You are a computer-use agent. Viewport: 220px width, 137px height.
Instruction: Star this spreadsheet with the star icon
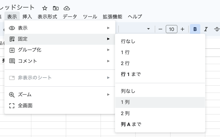pos(45,8)
